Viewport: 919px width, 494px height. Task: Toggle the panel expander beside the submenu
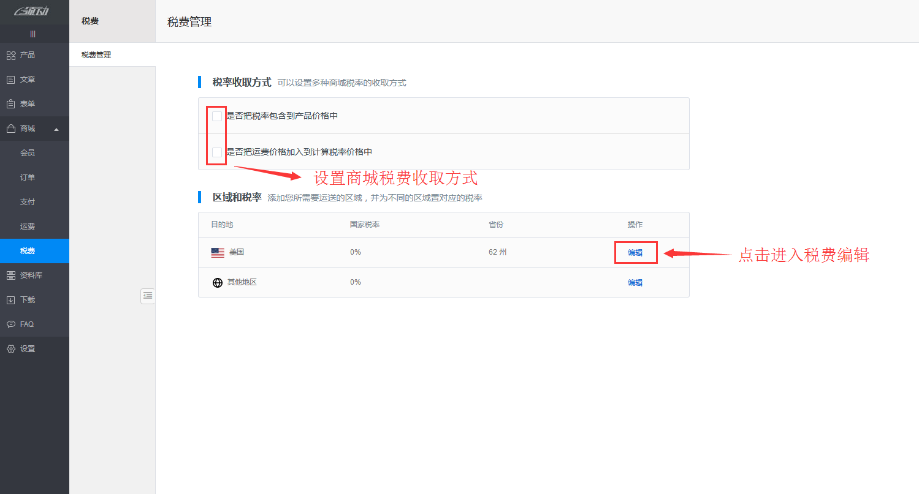point(147,296)
